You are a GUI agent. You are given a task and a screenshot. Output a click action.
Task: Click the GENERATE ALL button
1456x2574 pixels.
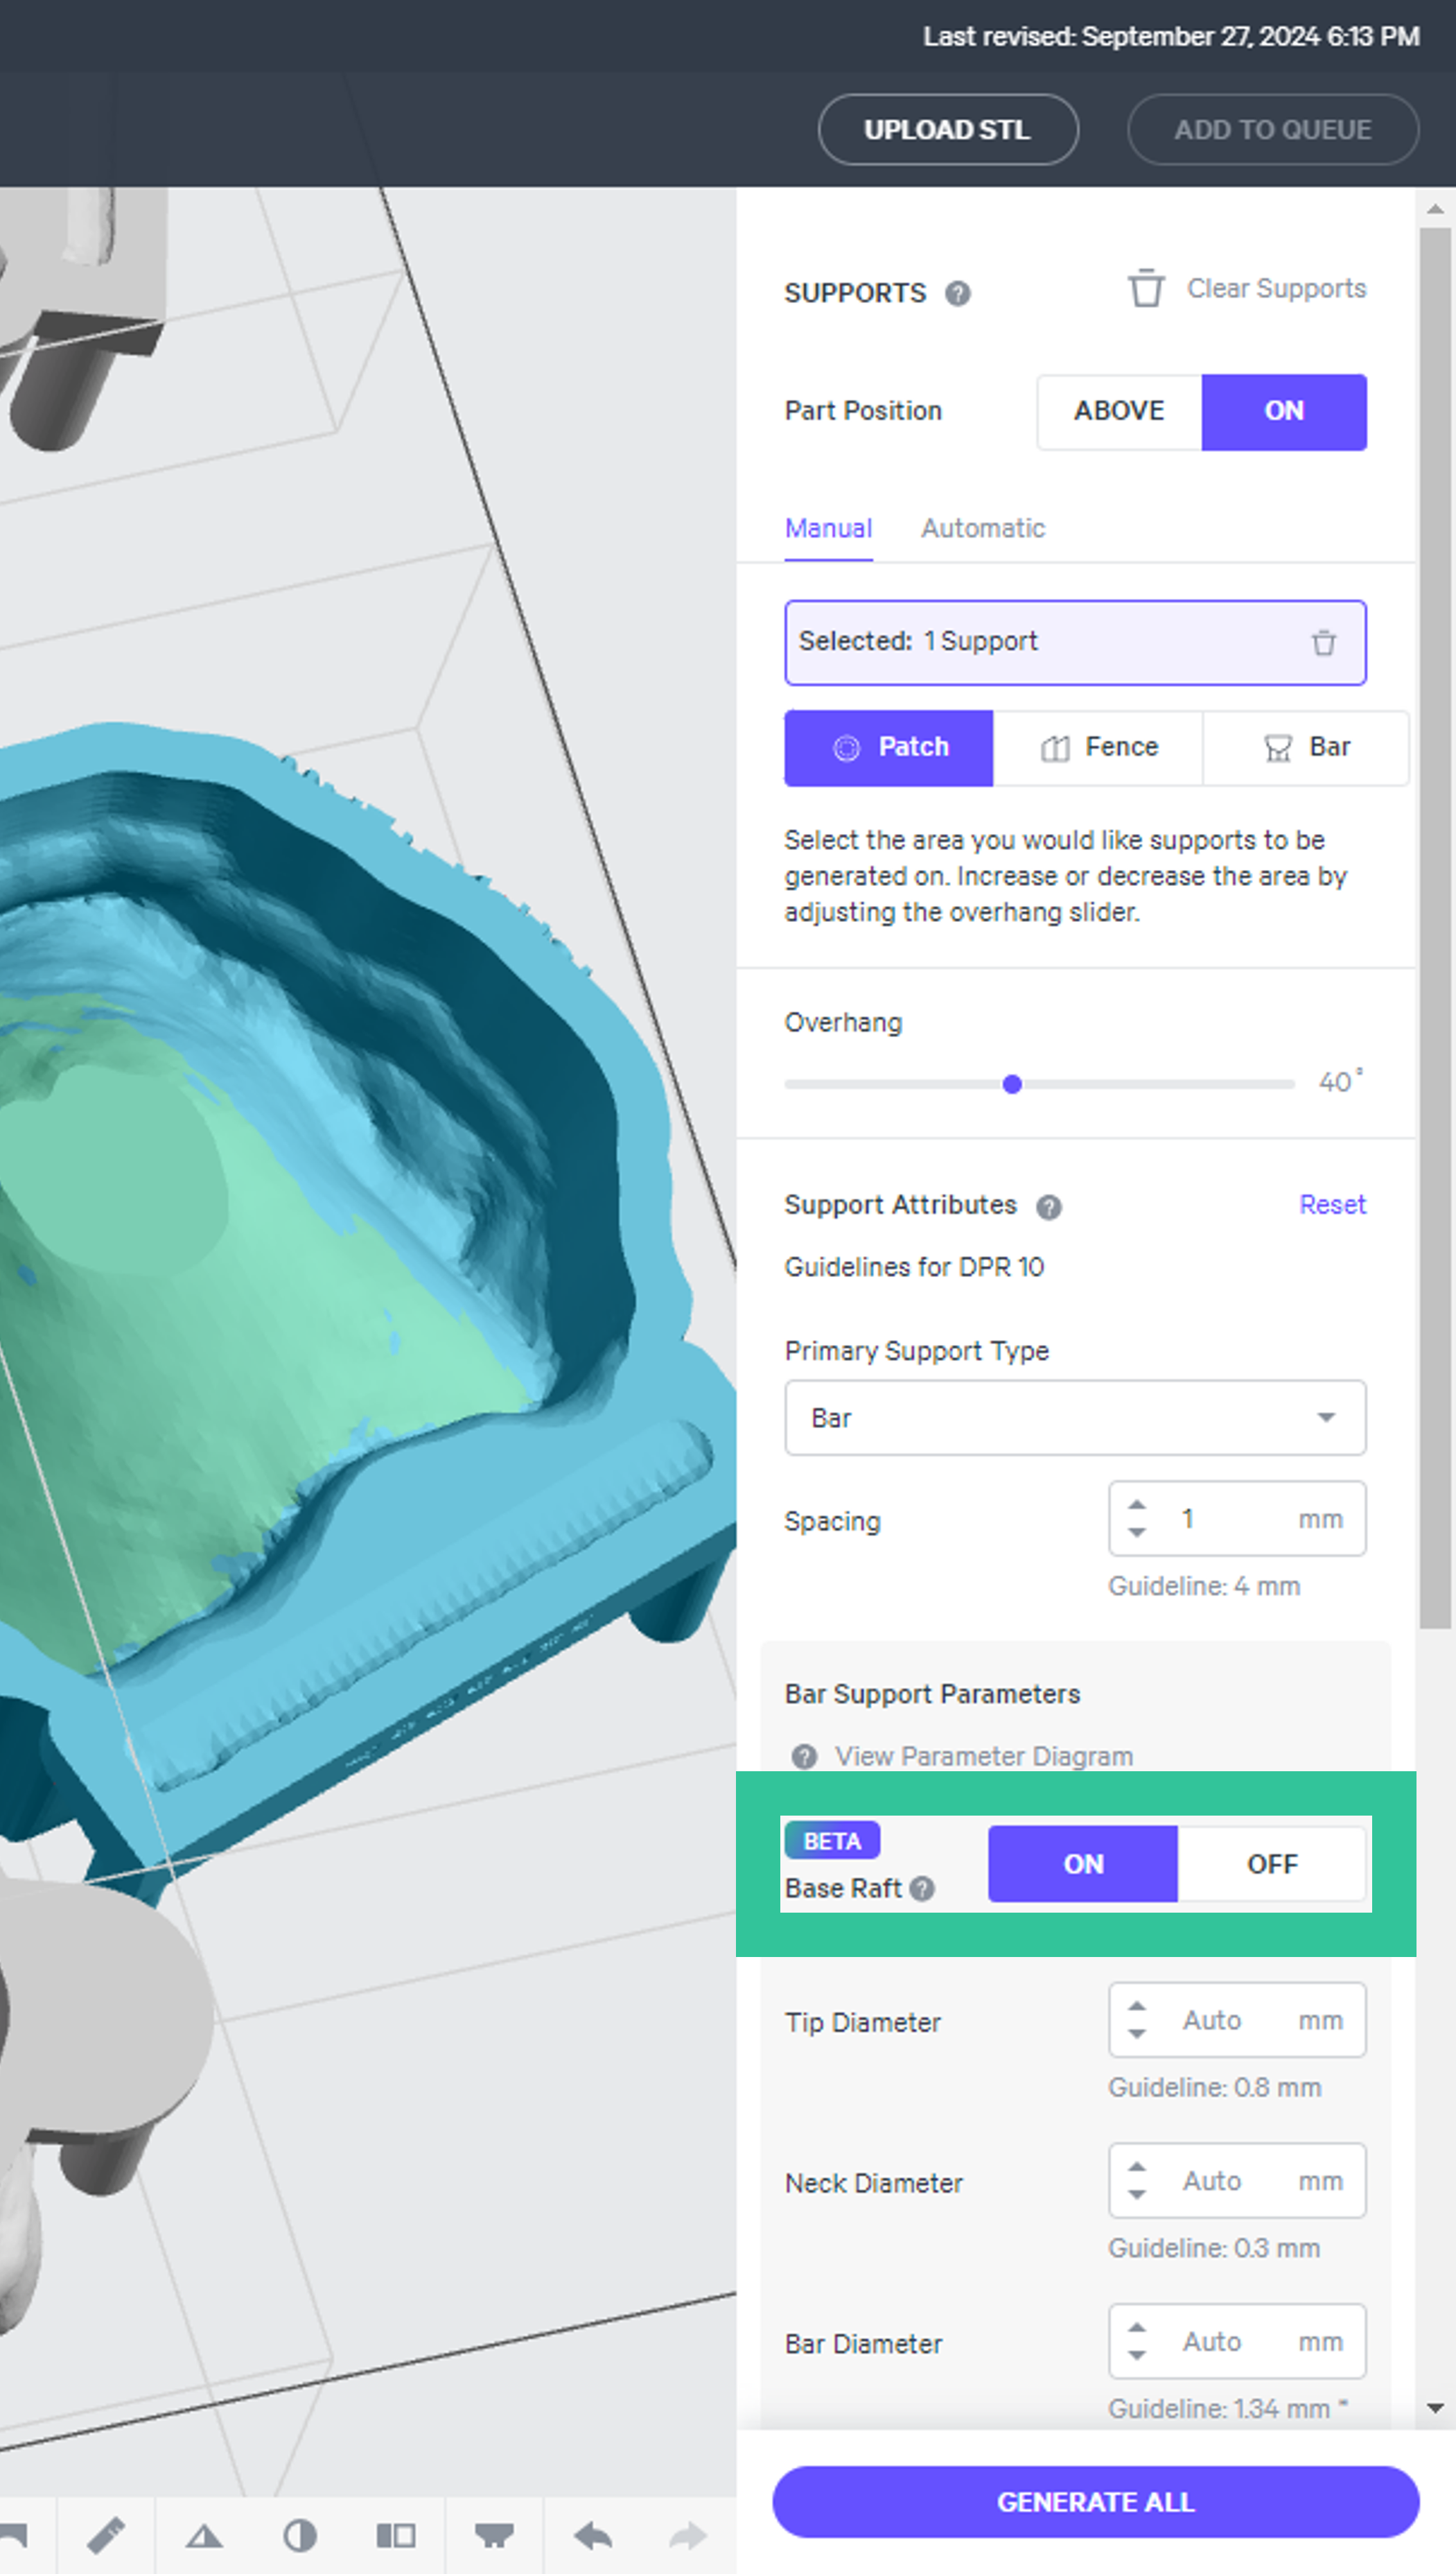pyautogui.click(x=1096, y=2502)
